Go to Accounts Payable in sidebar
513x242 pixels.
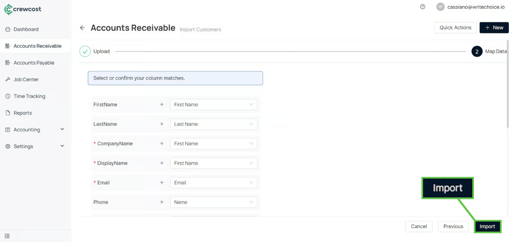coord(34,63)
